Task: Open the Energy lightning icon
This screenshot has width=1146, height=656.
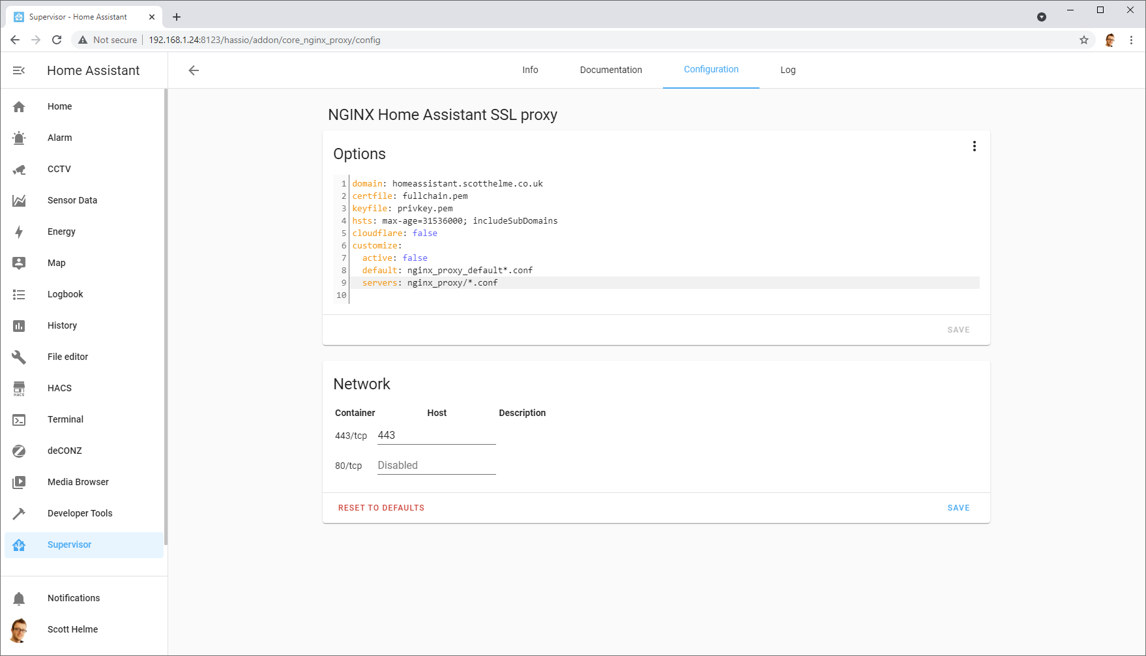Action: (x=19, y=232)
